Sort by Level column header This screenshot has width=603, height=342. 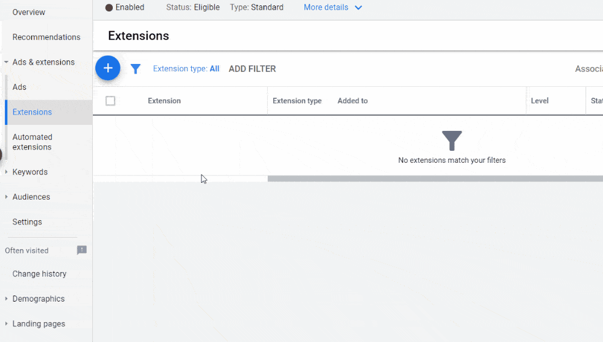point(540,101)
